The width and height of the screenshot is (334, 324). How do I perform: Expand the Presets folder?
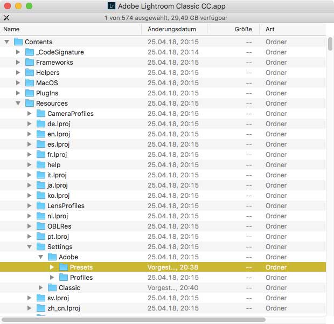point(52,267)
